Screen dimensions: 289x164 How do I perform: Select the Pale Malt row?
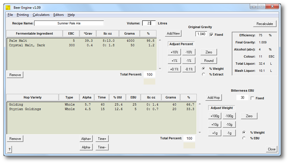pyautogui.click(x=82, y=41)
